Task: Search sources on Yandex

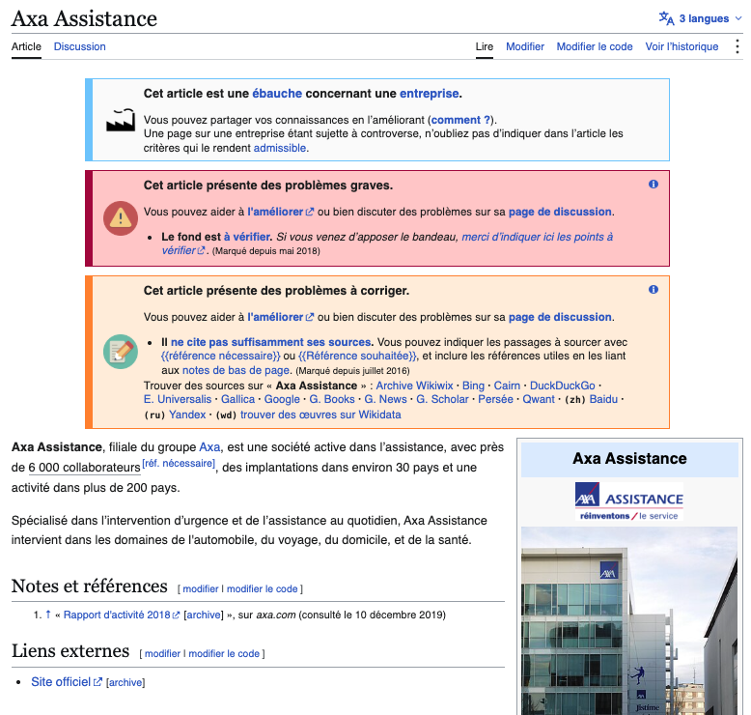Action: click(187, 415)
